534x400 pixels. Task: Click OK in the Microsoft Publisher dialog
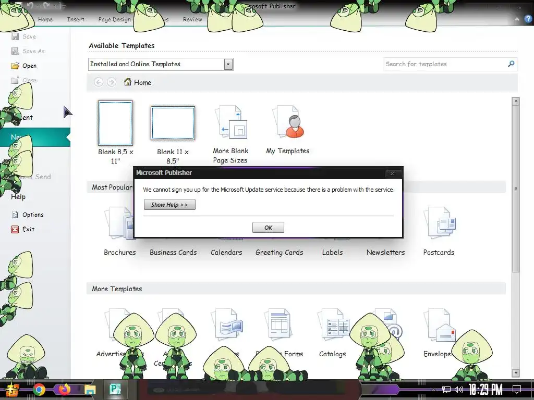click(x=268, y=228)
